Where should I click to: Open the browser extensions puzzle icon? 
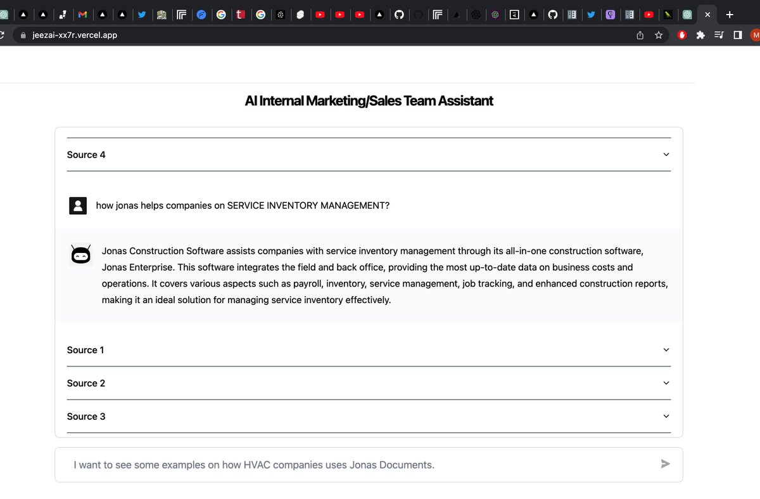(700, 36)
